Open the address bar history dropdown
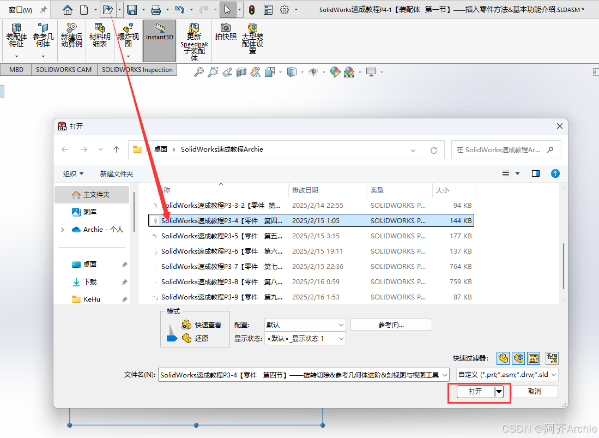599x438 pixels. 413,150
